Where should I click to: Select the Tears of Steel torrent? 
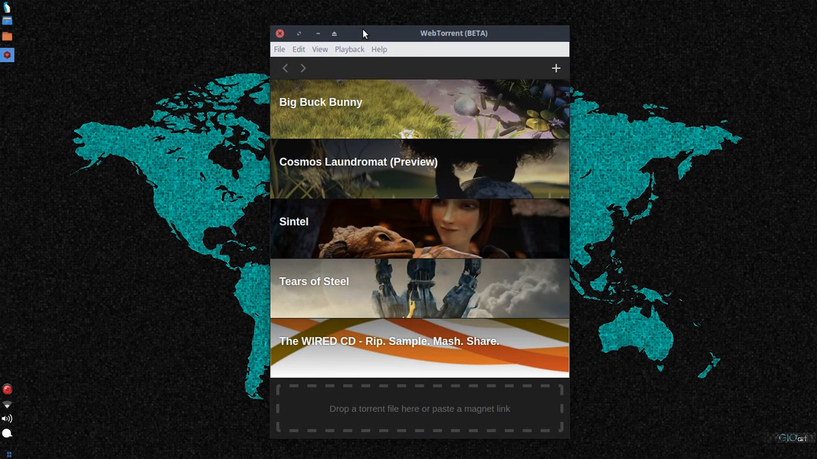tap(419, 288)
